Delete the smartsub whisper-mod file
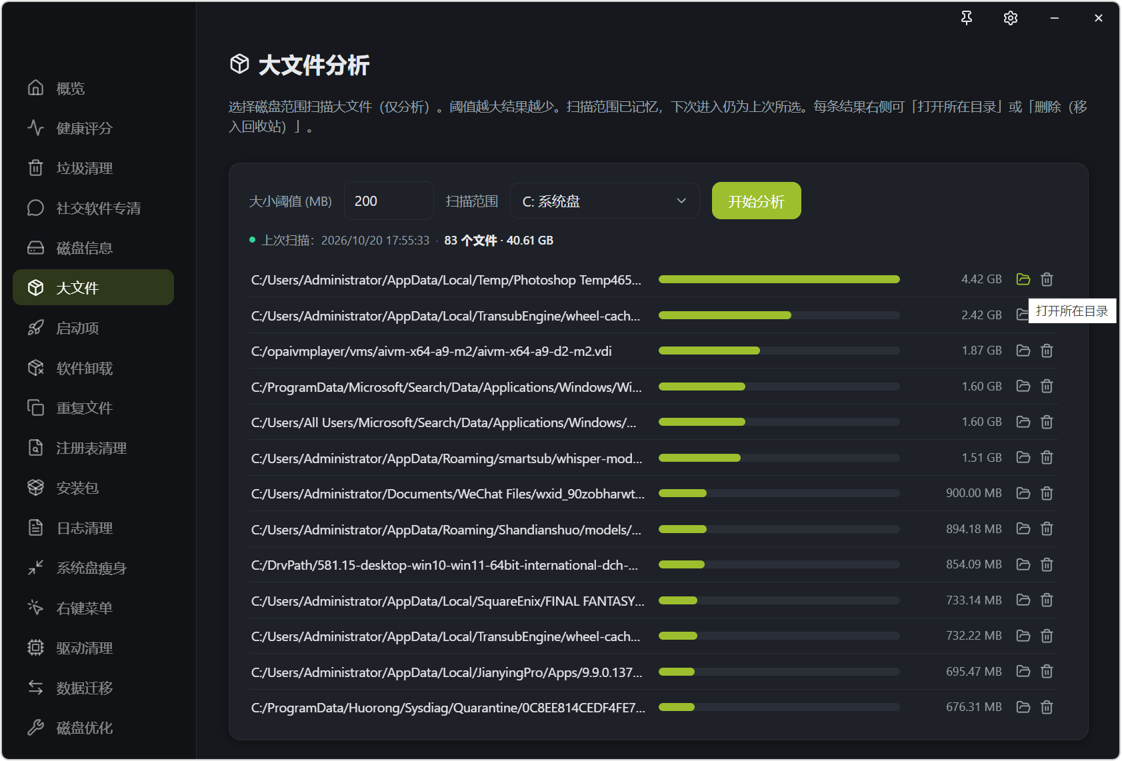The width and height of the screenshot is (1122, 761). (x=1047, y=457)
